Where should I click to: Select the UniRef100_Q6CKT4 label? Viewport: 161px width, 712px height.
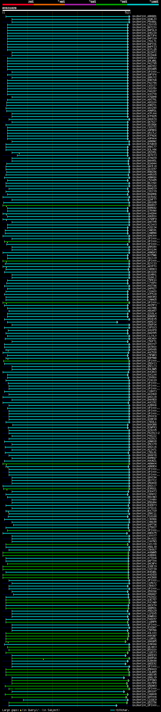pyautogui.click(x=144, y=605)
